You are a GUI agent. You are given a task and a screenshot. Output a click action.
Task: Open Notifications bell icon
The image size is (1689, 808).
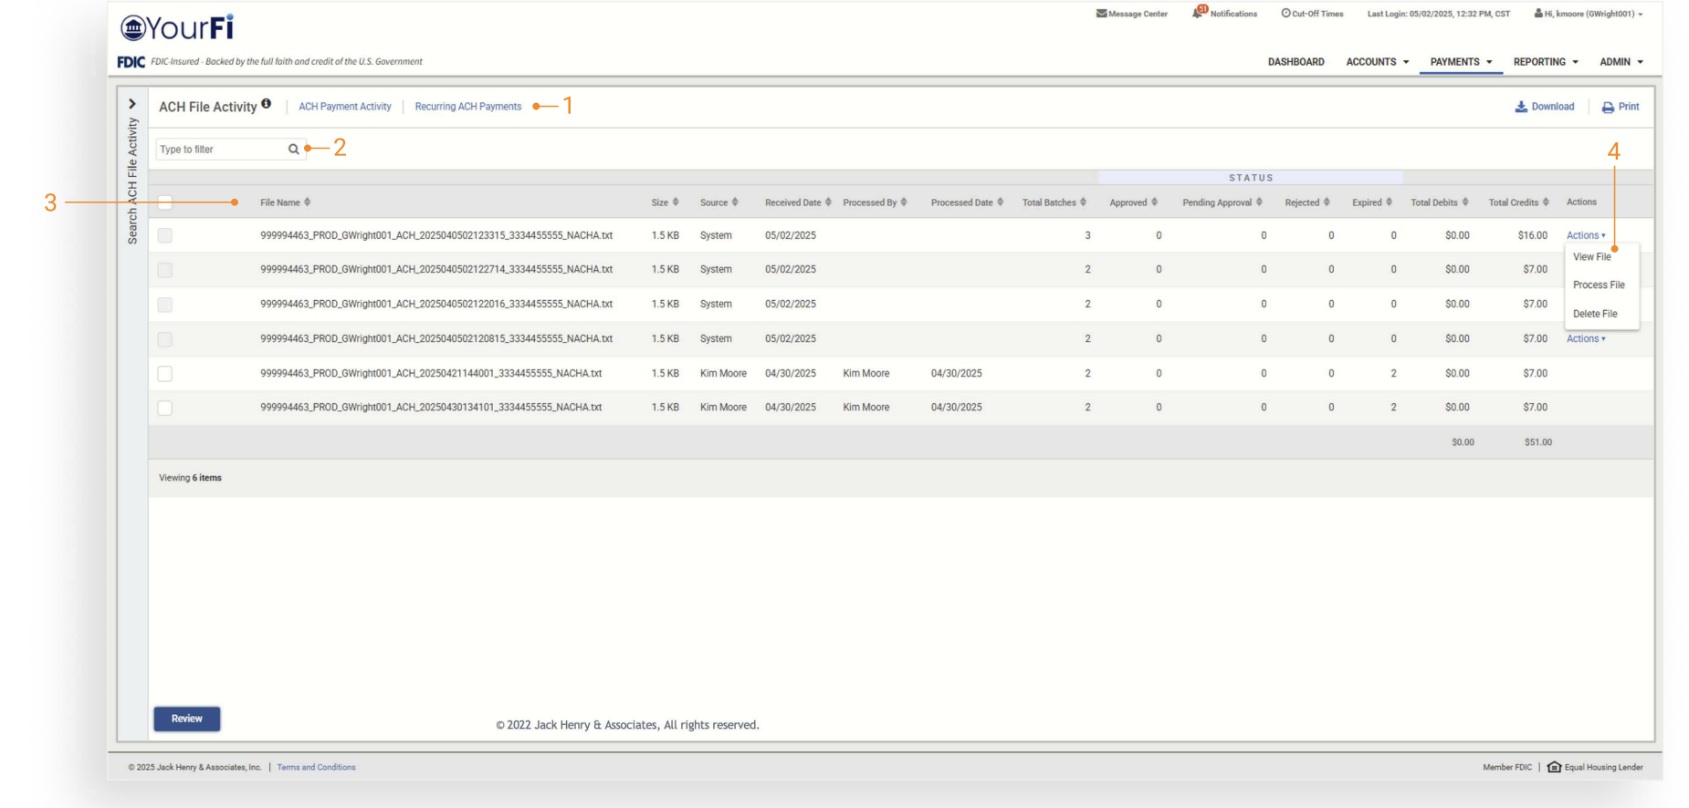(x=1198, y=13)
